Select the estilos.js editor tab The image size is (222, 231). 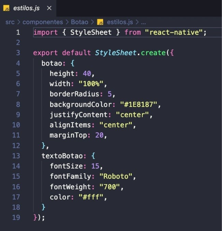tap(26, 8)
